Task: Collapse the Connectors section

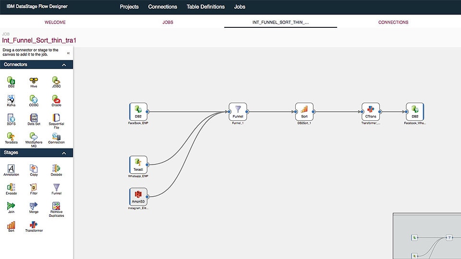Action: pyautogui.click(x=64, y=65)
